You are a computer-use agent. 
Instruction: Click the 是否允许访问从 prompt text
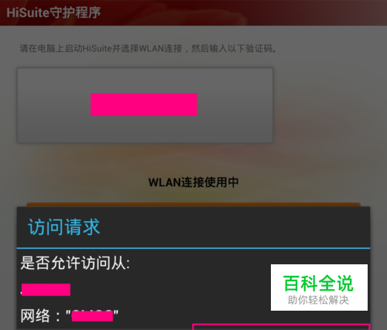(x=75, y=263)
